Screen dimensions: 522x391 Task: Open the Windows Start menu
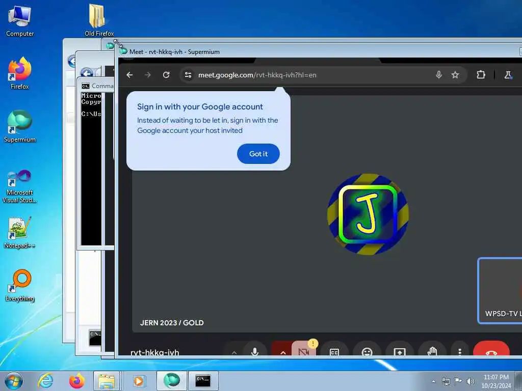click(14, 381)
